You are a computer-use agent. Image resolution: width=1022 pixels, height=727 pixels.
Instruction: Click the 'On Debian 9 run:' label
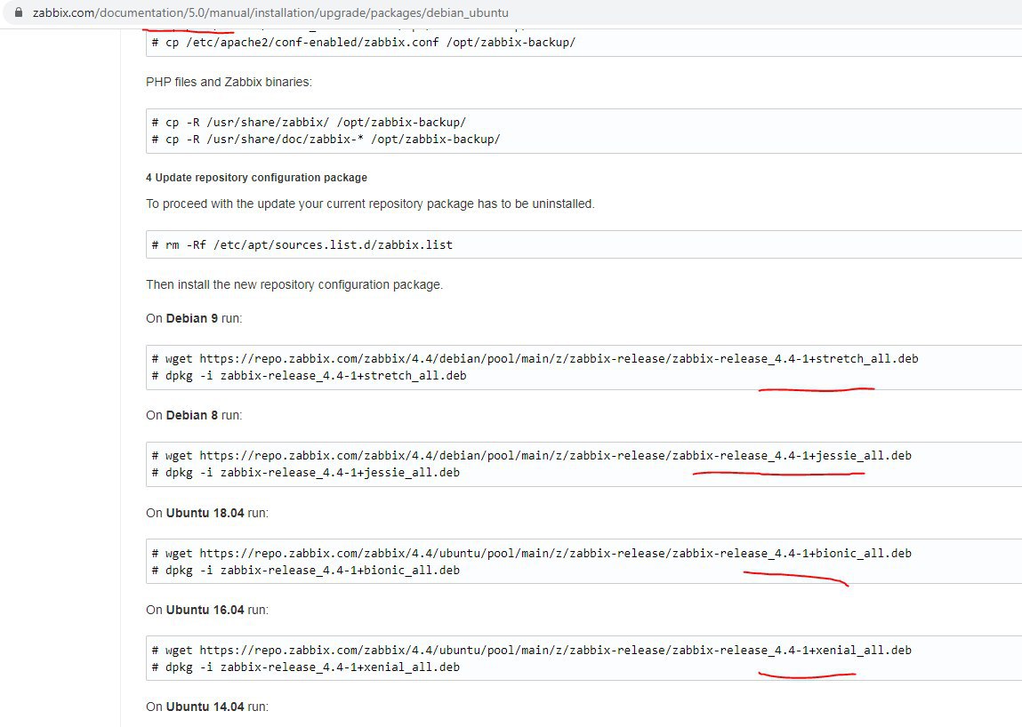coord(194,318)
